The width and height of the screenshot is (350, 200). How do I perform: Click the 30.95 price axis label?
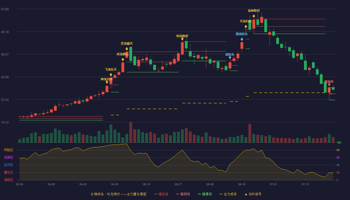[x=5, y=77]
